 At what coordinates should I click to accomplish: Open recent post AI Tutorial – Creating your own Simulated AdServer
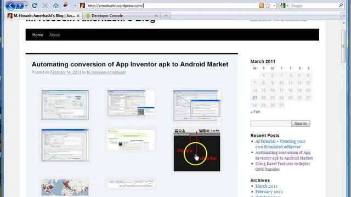point(280,144)
